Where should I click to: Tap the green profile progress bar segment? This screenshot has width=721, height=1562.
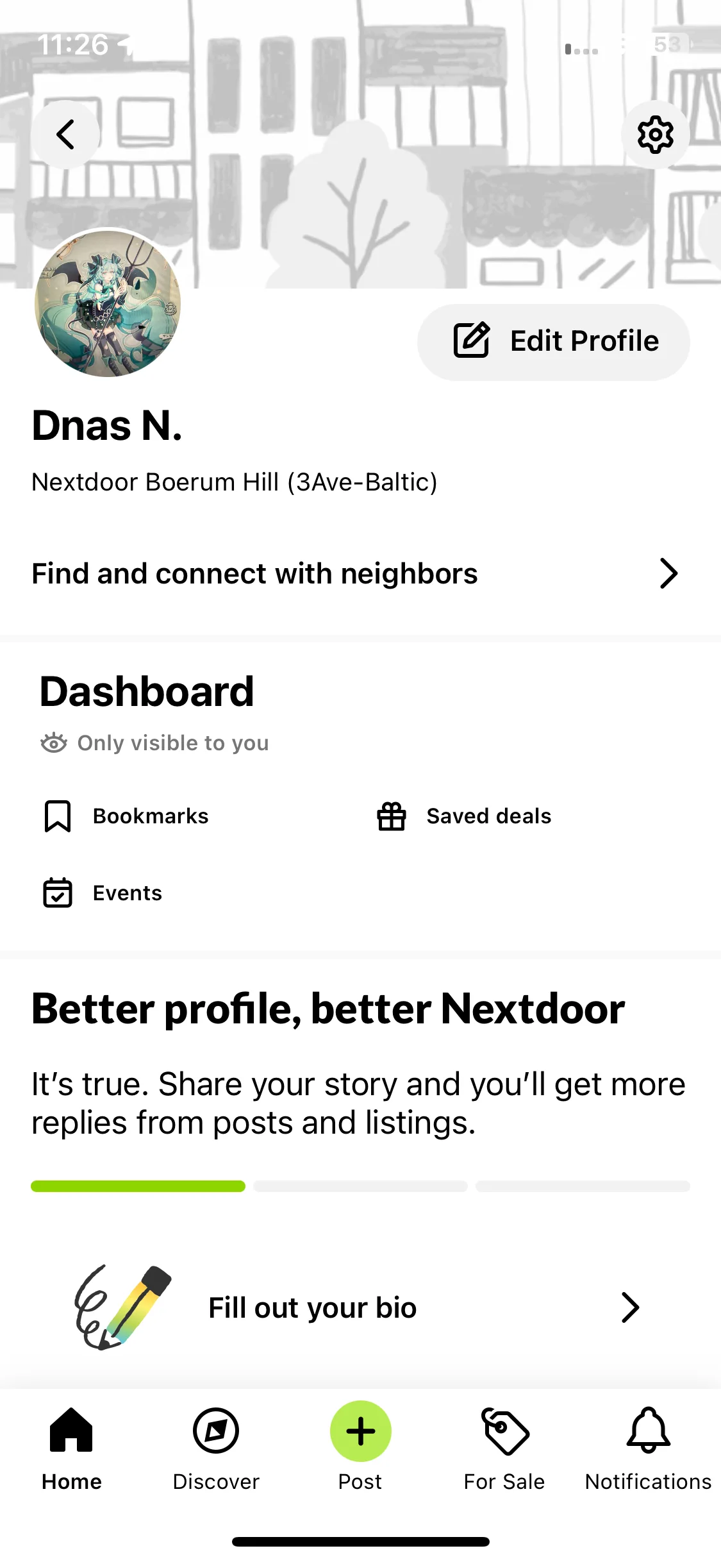tap(138, 1186)
